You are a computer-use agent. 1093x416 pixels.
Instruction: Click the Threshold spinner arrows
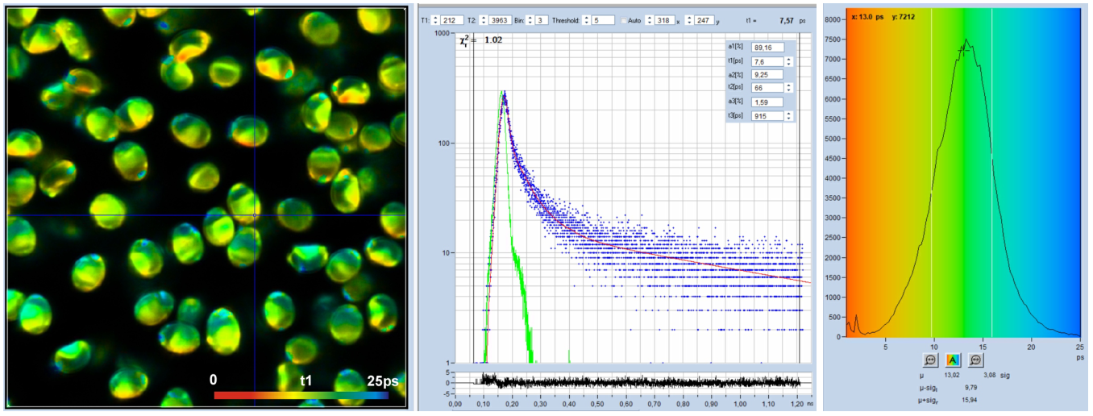click(586, 20)
